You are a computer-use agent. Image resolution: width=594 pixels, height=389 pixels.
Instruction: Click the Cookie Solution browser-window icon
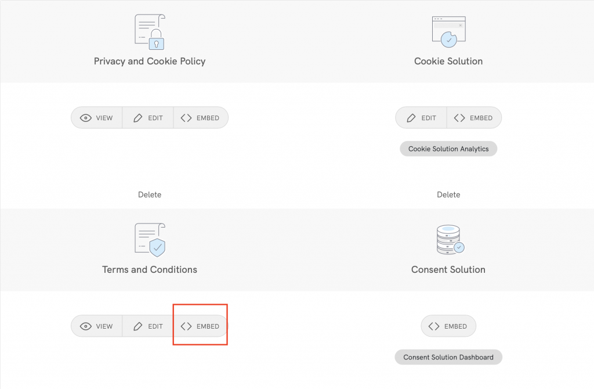(x=448, y=30)
